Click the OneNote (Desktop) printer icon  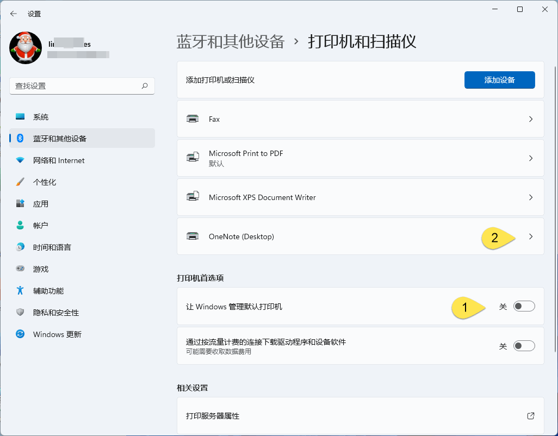click(193, 236)
